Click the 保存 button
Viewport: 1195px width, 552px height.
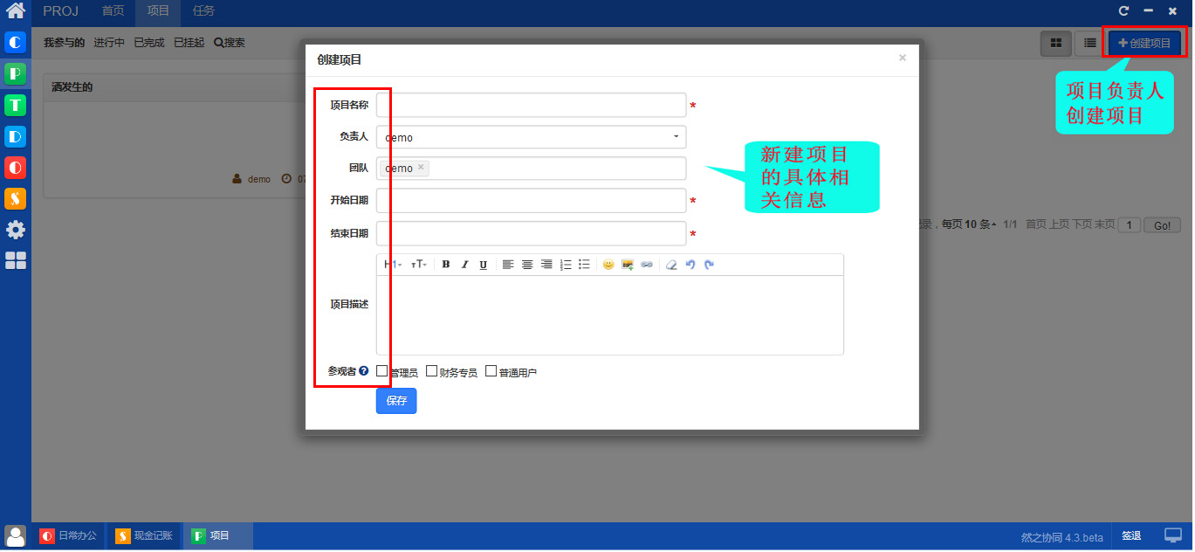396,401
